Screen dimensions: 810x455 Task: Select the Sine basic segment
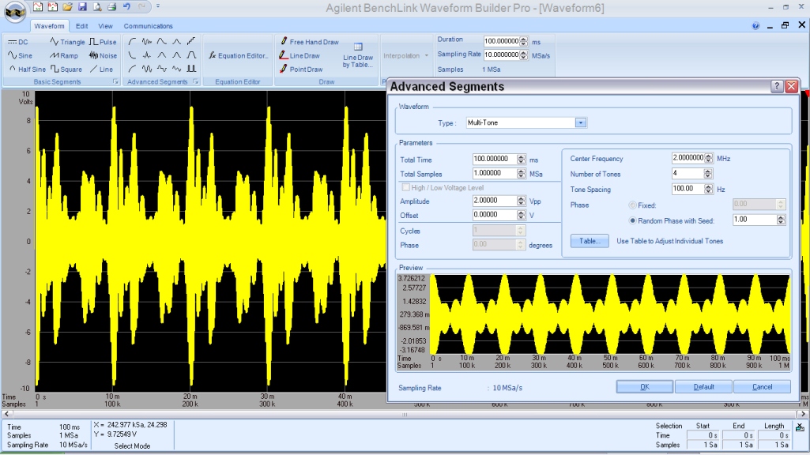click(21, 55)
